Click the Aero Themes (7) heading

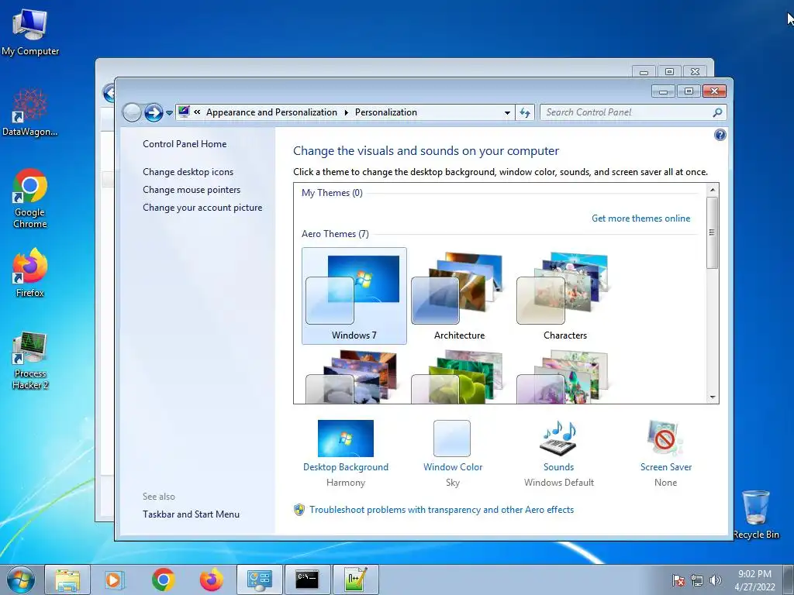tap(335, 234)
